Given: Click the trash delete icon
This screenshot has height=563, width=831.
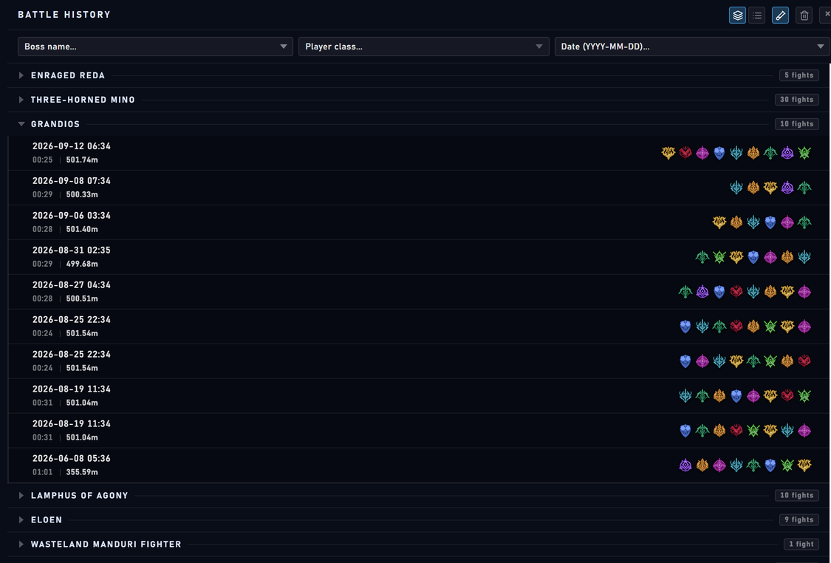Looking at the screenshot, I should point(804,16).
